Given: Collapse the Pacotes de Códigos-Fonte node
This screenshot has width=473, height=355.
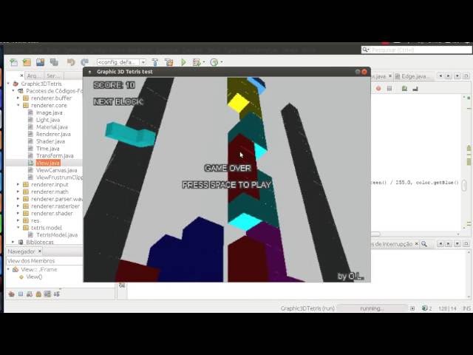Looking at the screenshot, I should [x=13, y=91].
